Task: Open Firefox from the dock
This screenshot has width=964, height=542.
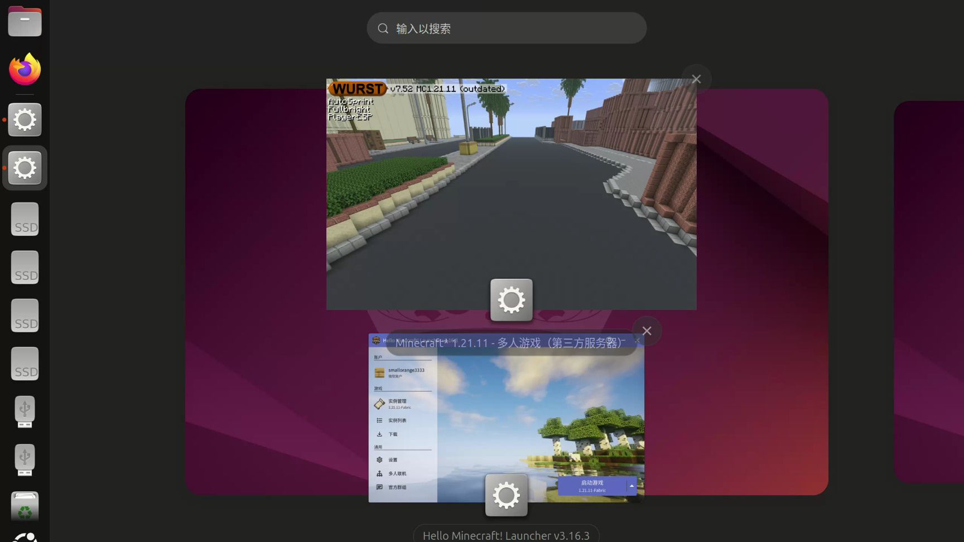Action: [x=25, y=70]
